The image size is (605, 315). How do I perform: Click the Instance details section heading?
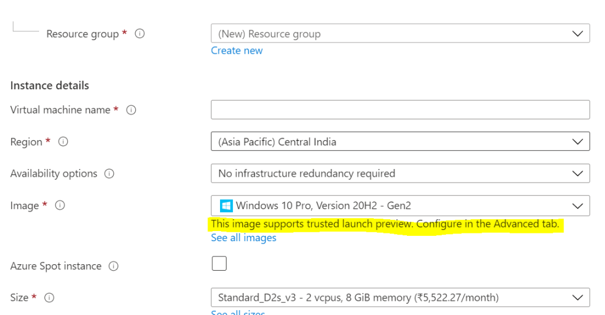click(50, 86)
